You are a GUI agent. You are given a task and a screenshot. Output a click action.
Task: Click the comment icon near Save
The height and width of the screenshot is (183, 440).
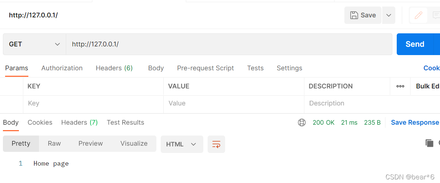[436, 15]
